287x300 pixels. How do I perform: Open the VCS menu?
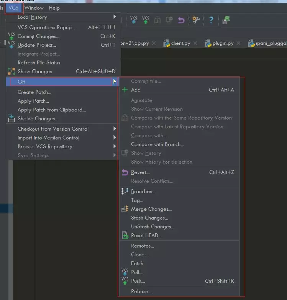(13, 8)
